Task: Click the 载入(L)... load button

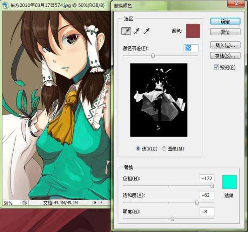Action: click(225, 45)
